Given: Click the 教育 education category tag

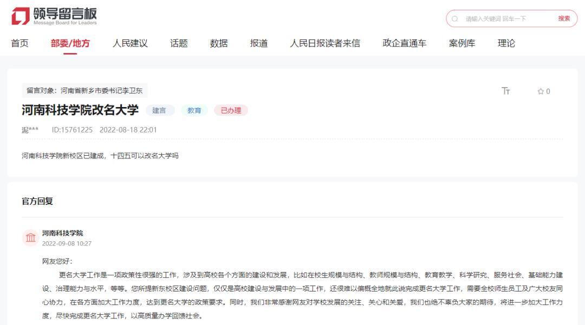Looking at the screenshot, I should [x=194, y=110].
